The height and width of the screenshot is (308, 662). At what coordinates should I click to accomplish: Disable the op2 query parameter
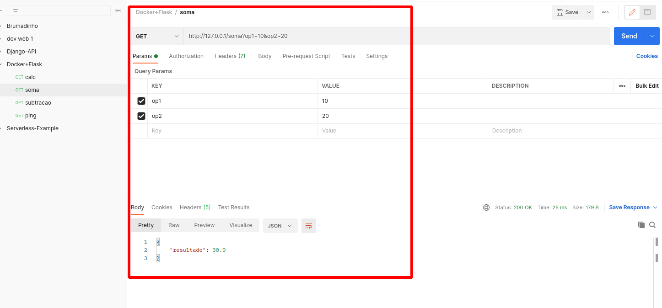pyautogui.click(x=141, y=116)
